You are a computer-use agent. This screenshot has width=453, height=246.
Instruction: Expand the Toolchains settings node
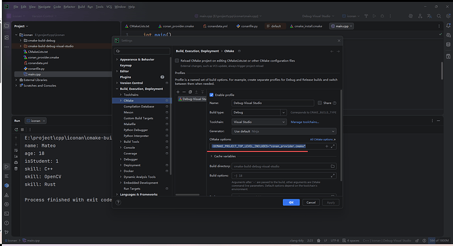point(121,95)
